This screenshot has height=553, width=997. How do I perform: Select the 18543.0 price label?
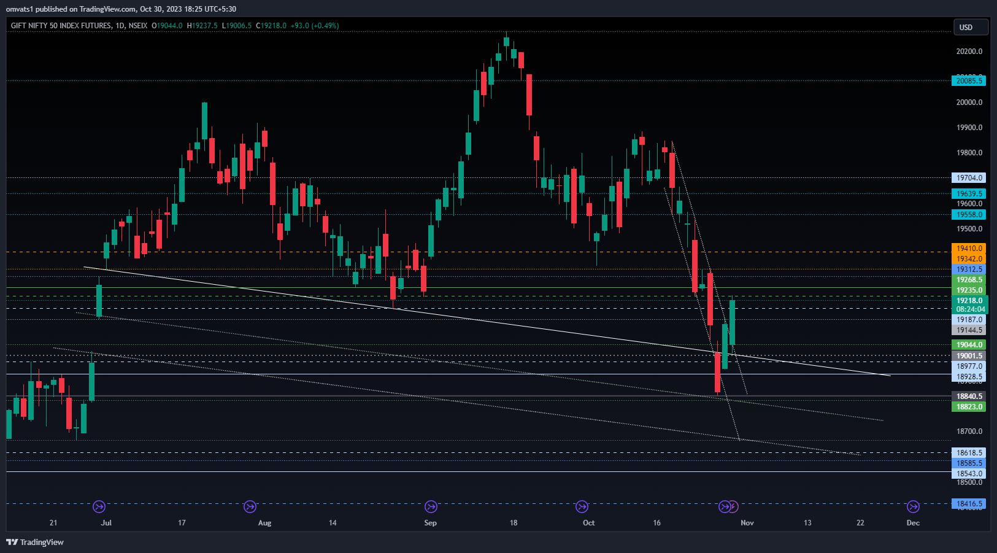tap(969, 474)
